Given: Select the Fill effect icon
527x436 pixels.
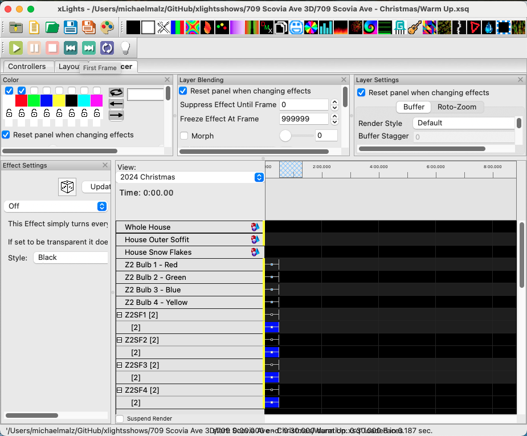Looking at the screenshot, I should 326,27.
